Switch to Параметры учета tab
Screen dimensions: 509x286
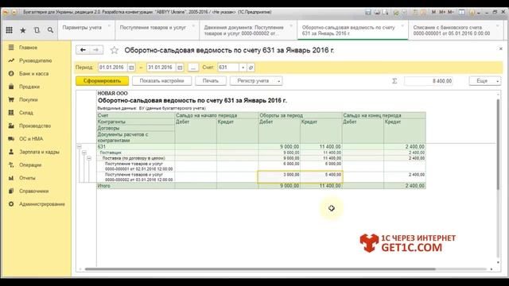click(x=86, y=30)
